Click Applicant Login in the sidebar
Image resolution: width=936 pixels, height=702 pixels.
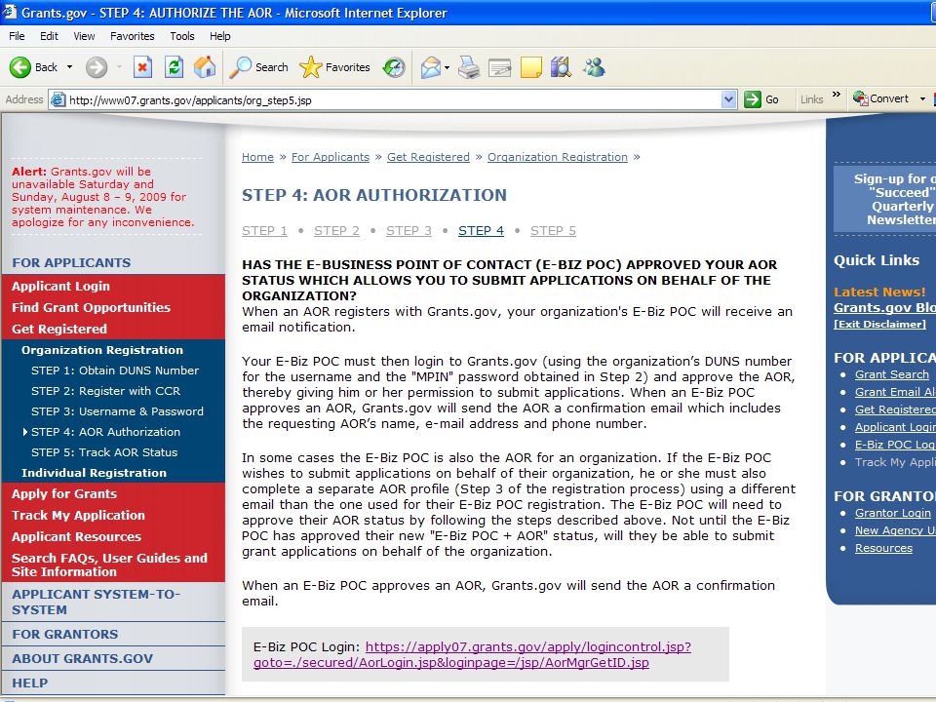(x=60, y=286)
